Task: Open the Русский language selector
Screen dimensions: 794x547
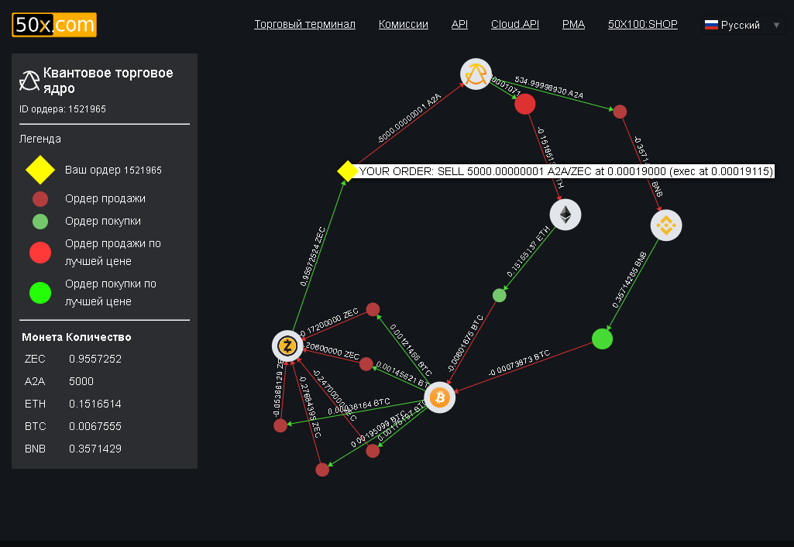Action: tap(741, 24)
